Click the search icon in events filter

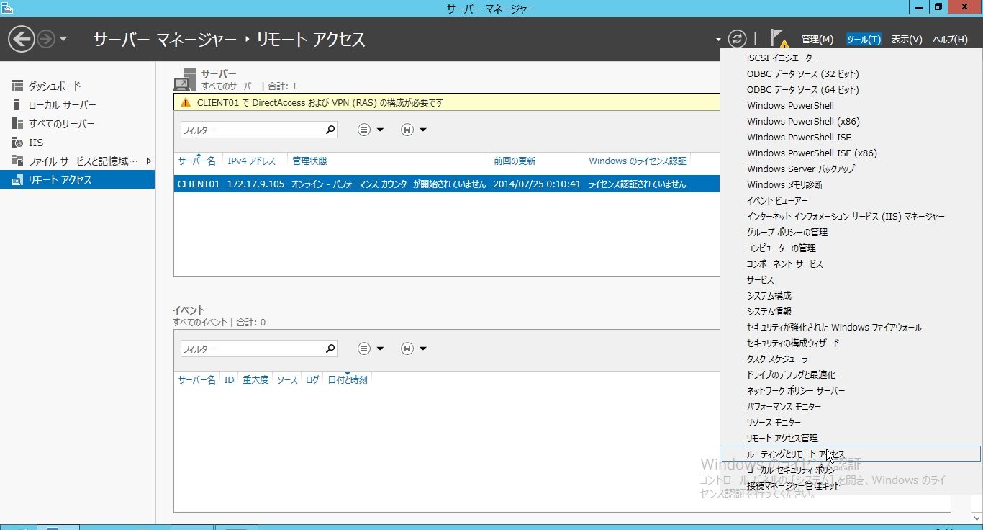click(330, 349)
